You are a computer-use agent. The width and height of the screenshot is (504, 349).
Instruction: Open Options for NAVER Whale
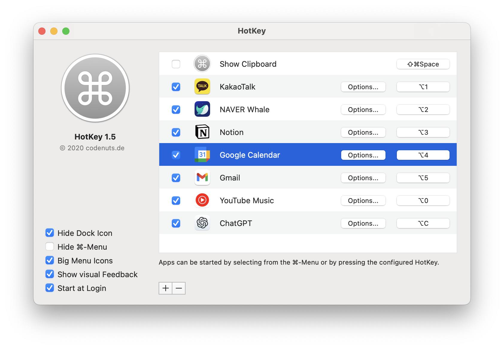pyautogui.click(x=363, y=110)
